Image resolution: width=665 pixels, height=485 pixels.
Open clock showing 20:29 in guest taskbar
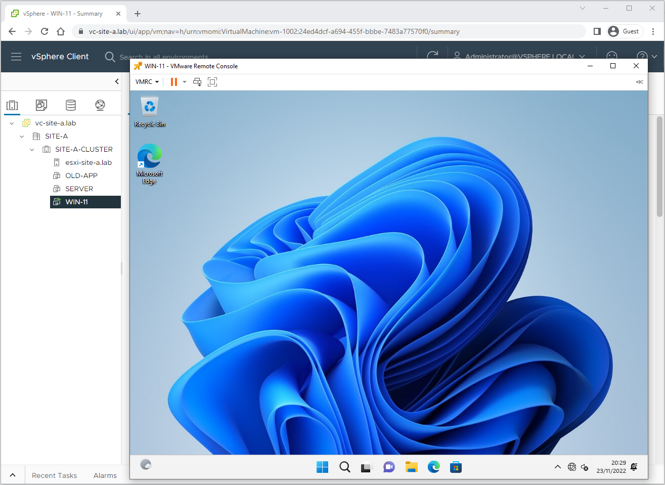pyautogui.click(x=611, y=467)
